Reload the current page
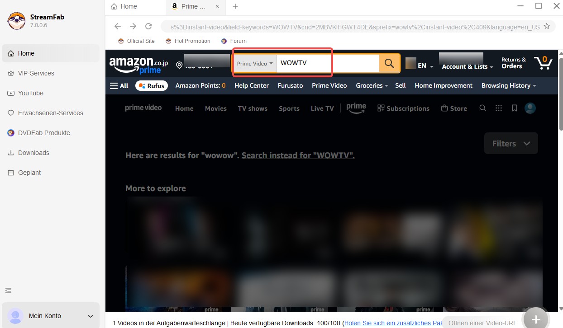 click(x=148, y=26)
